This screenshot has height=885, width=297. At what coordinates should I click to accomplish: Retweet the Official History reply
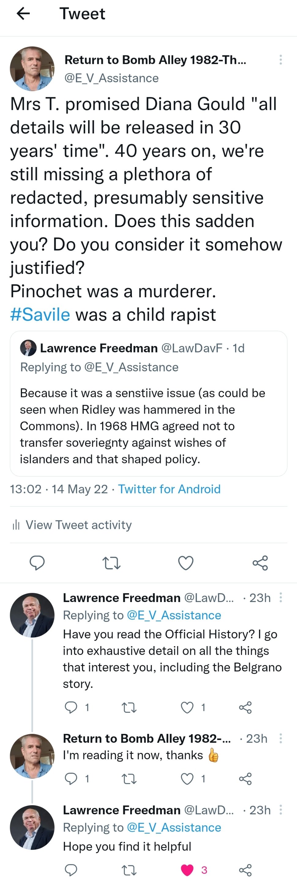tap(129, 707)
